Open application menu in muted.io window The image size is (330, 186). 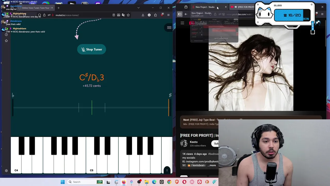(x=168, y=15)
